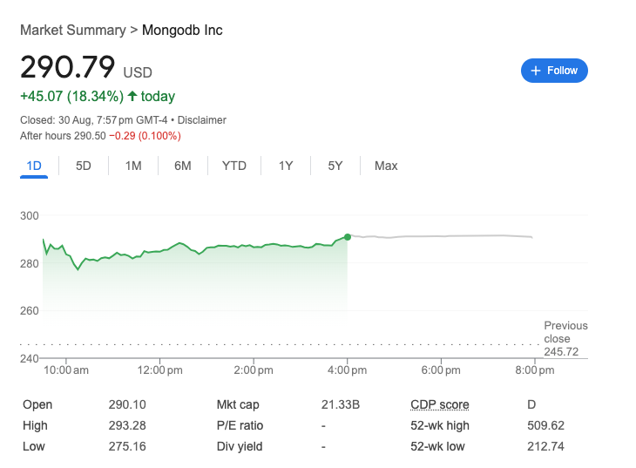Click the green intraday price line
Image resolution: width=636 pixels, height=468 pixels.
click(218, 247)
